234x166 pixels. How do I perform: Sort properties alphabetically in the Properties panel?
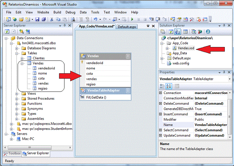[x=169, y=86]
